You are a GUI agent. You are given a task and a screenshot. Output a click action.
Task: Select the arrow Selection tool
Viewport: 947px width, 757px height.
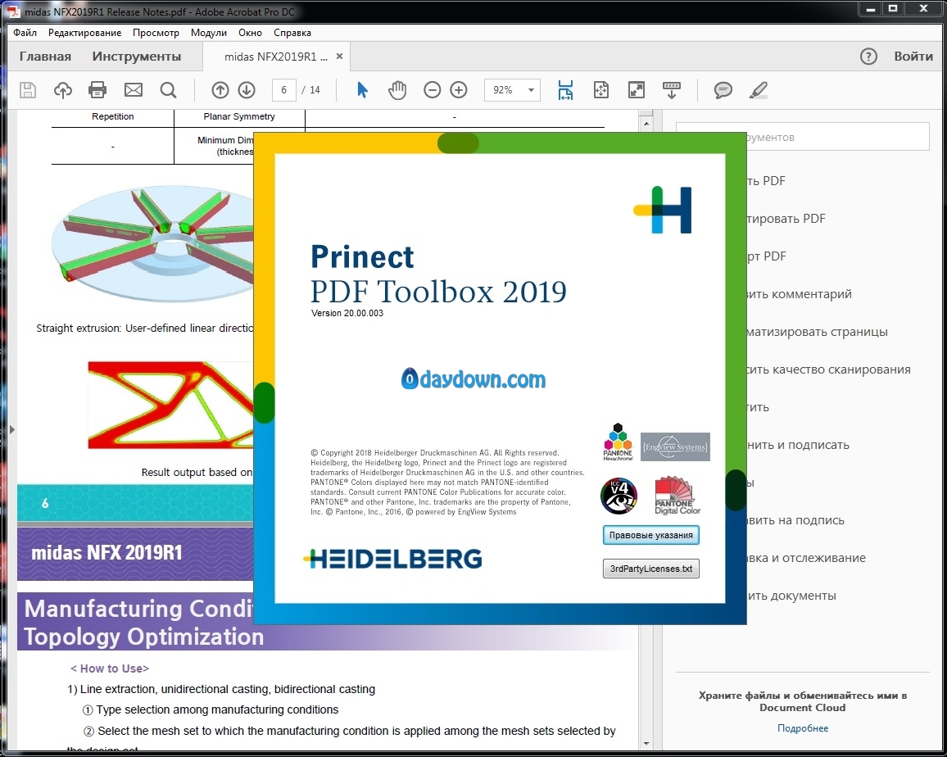point(362,90)
